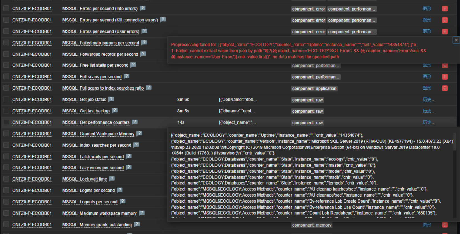The height and width of the screenshot is (234, 460).
Task: Show description icon for Latch waits per second
Action: tap(128, 156)
